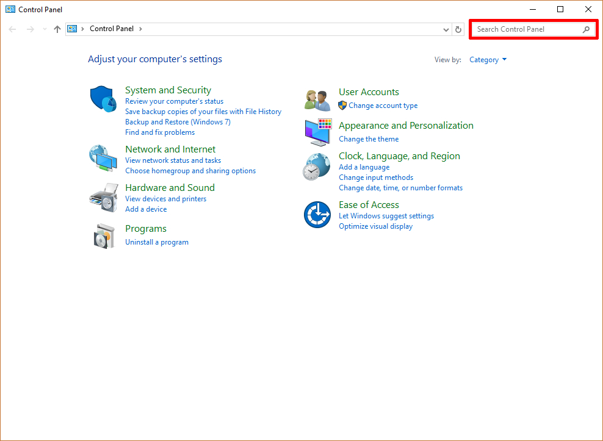Click the Hardware and Sound printer icon
This screenshot has width=603, height=441.
click(x=103, y=197)
